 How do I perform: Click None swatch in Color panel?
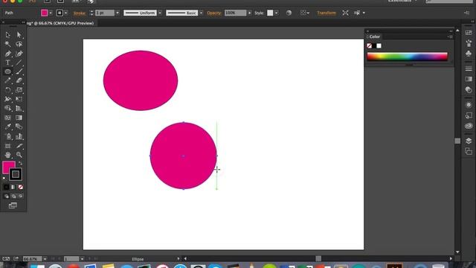[369, 46]
